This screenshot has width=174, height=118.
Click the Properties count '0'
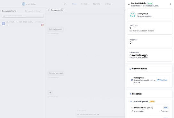[130, 43]
